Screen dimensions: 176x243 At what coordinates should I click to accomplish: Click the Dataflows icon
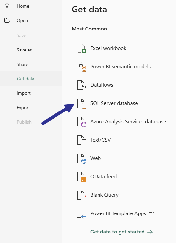pos(82,85)
